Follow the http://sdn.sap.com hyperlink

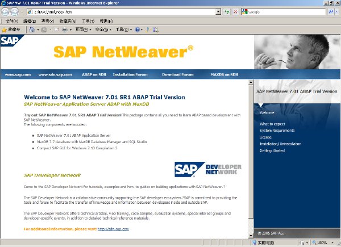(113, 229)
